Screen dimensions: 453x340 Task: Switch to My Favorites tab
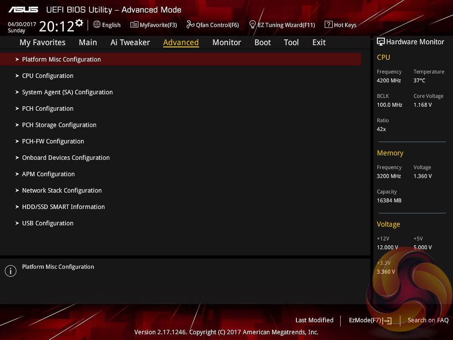tap(42, 42)
